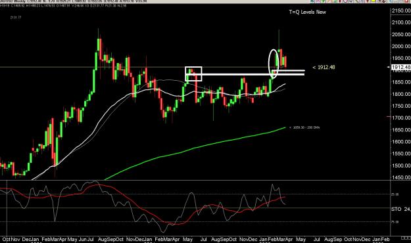Click the "Jun" label on time axis
The width and height of the screenshot is (411, 243).
click(x=82, y=239)
